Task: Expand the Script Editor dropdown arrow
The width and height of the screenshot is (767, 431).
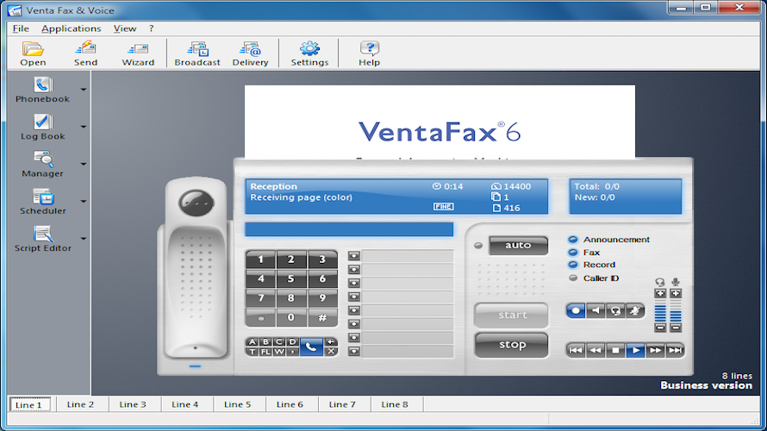Action: click(84, 239)
